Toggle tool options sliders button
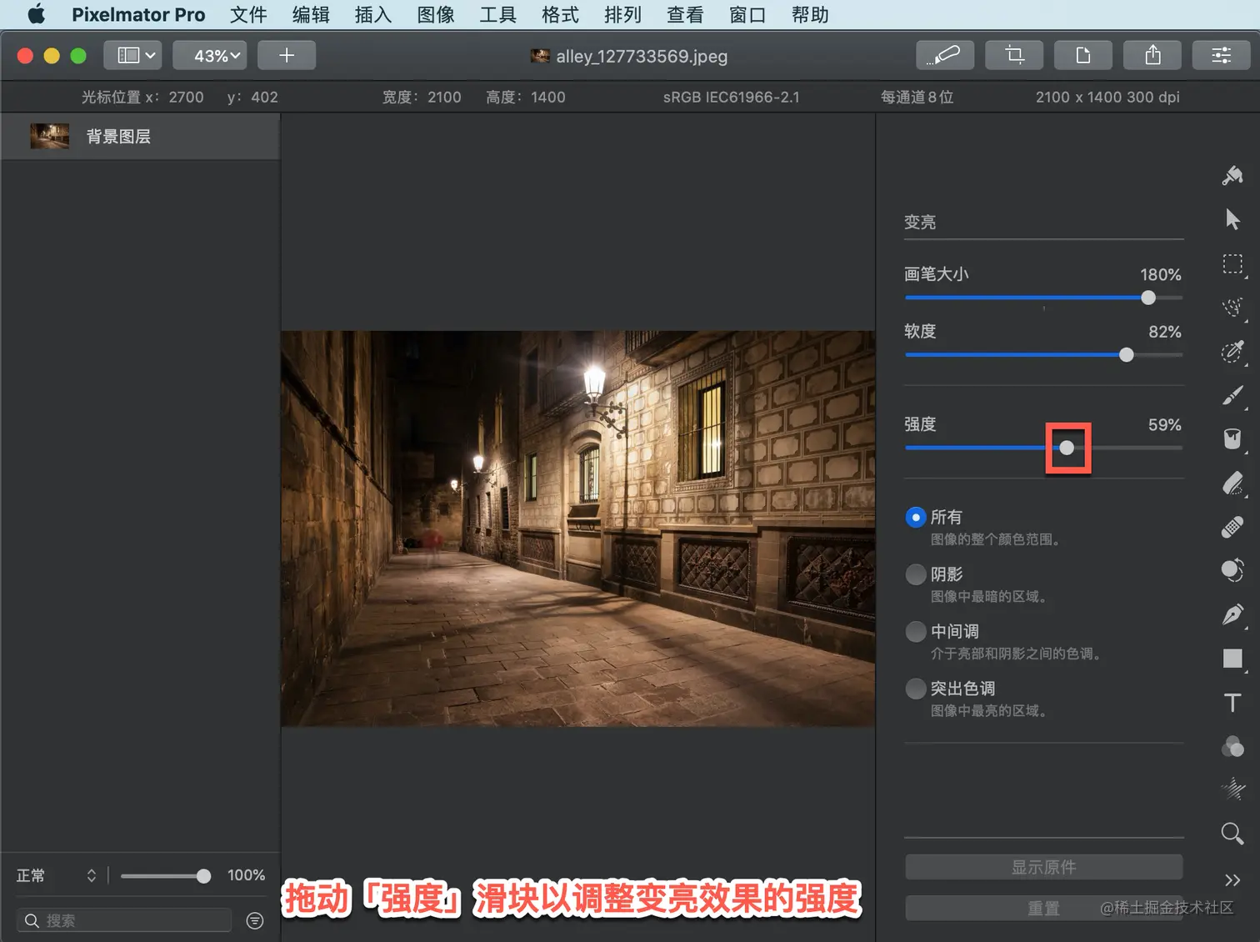Image resolution: width=1260 pixels, height=942 pixels. (x=1221, y=55)
